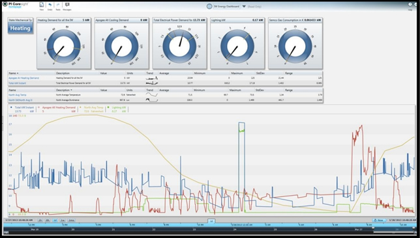Click the PI Coresight homepage logo
Image resolution: width=420 pixels, height=238 pixels.
point(16,5)
